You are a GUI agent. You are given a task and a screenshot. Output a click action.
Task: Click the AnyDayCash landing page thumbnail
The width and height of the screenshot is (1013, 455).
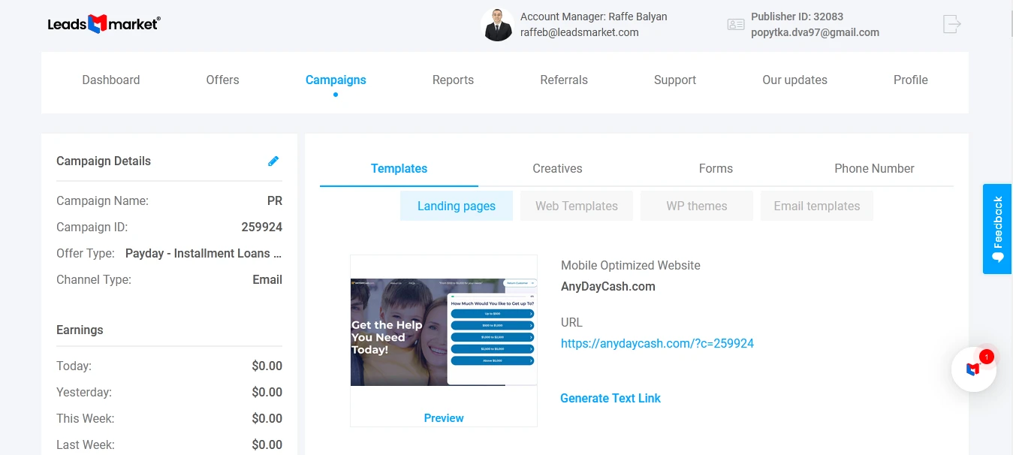[x=444, y=332]
